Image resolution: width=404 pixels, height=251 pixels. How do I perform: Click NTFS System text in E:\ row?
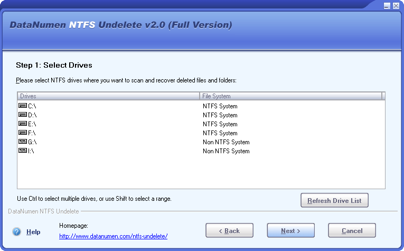[x=220, y=124]
